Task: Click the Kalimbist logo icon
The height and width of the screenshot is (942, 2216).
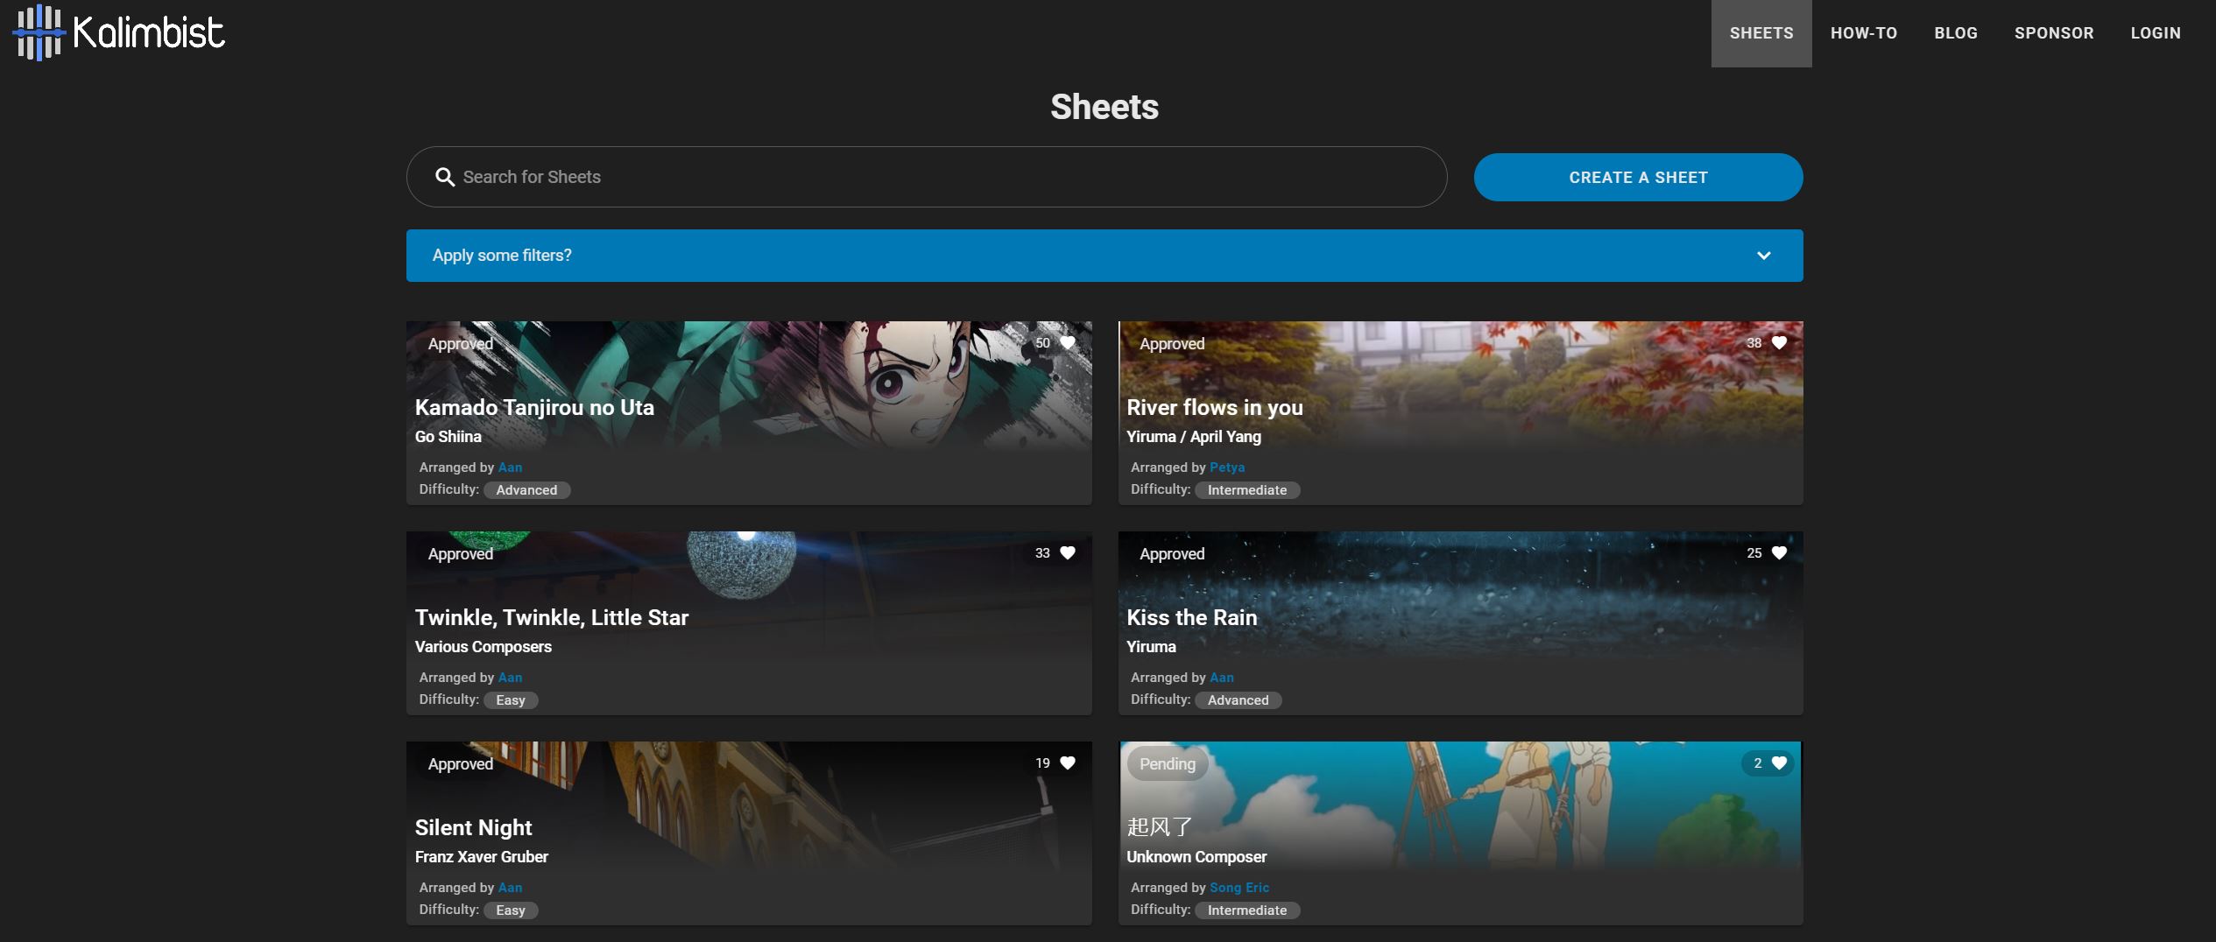Action: point(39,32)
